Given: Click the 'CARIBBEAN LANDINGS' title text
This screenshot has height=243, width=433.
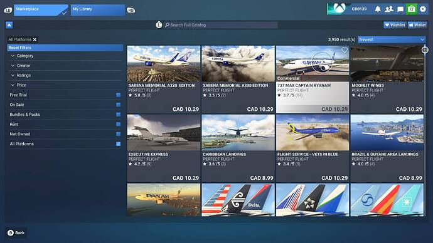Looking at the screenshot, I should (224, 155).
